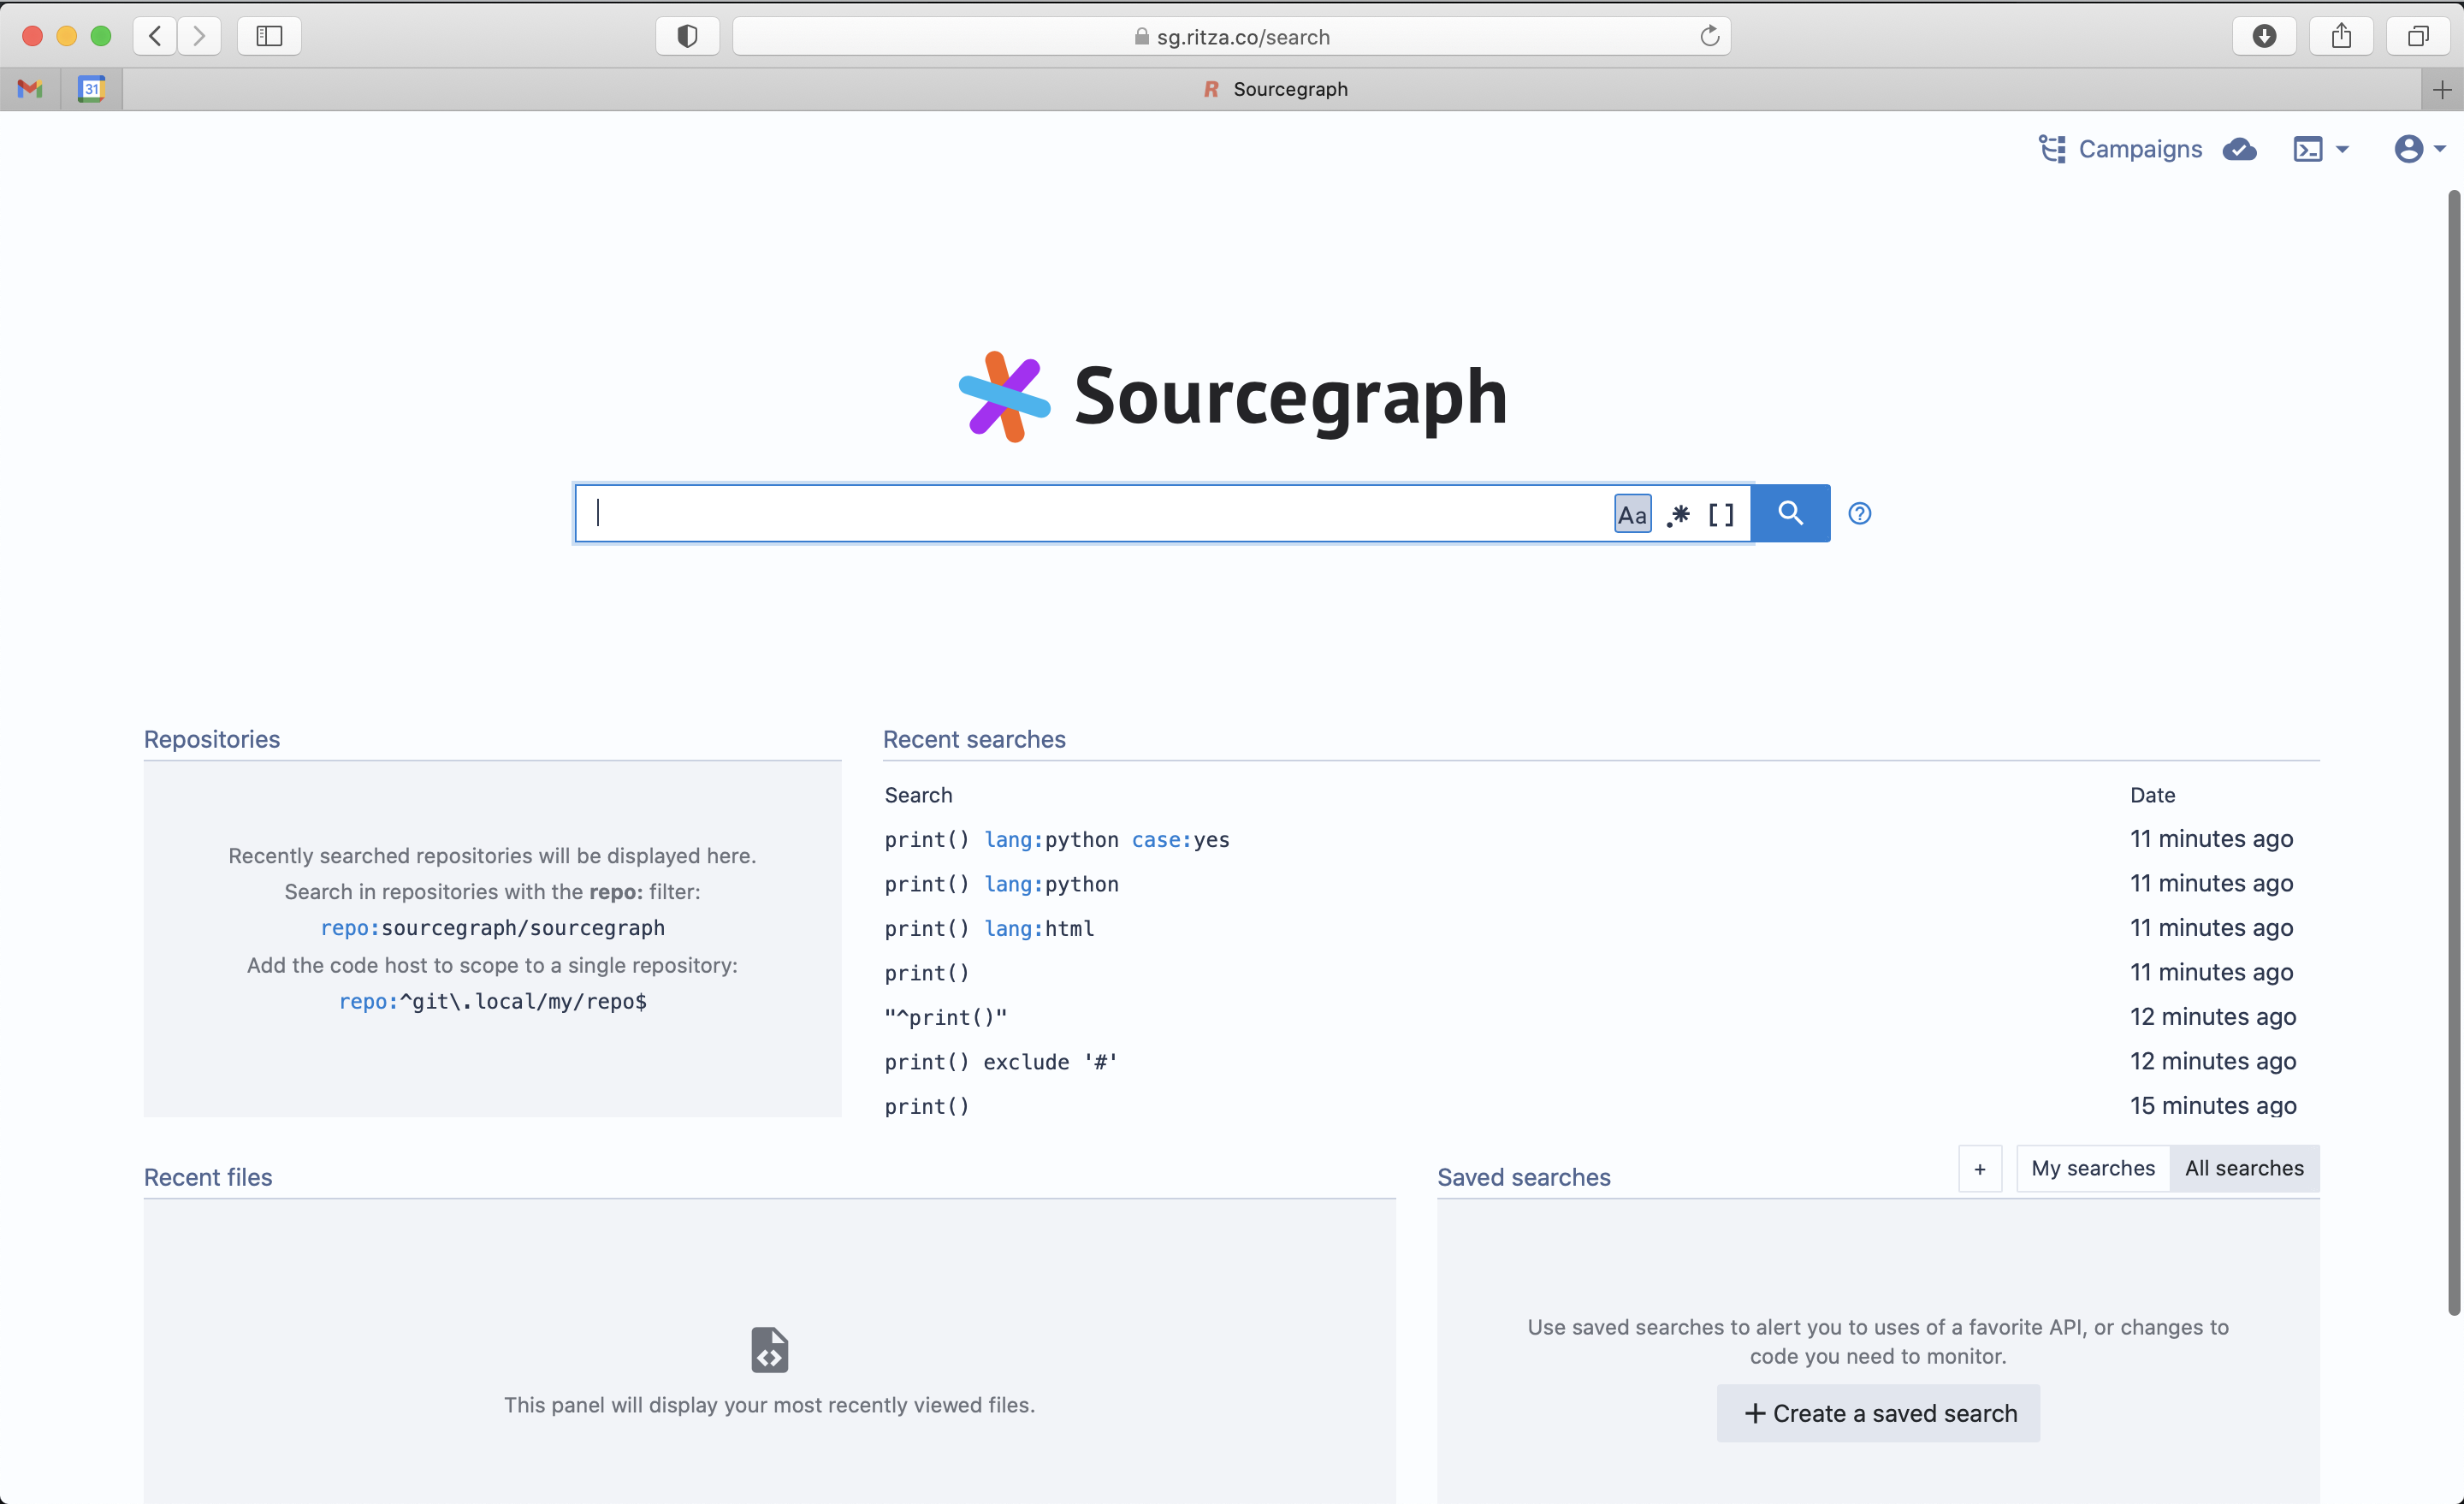2464x1504 pixels.
Task: Open the Gmail pinned tab
Action: coord(30,89)
